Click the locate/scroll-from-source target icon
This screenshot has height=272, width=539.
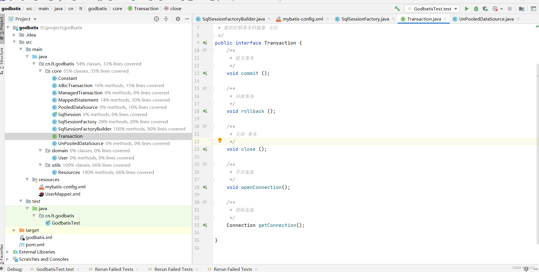156,19
